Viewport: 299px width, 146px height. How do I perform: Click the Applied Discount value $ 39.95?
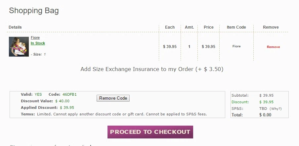coord(67,108)
